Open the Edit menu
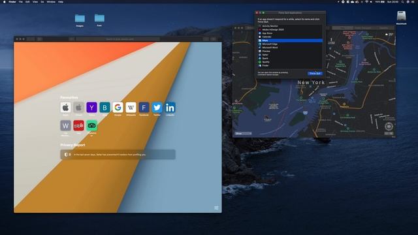 [x=27, y=2]
